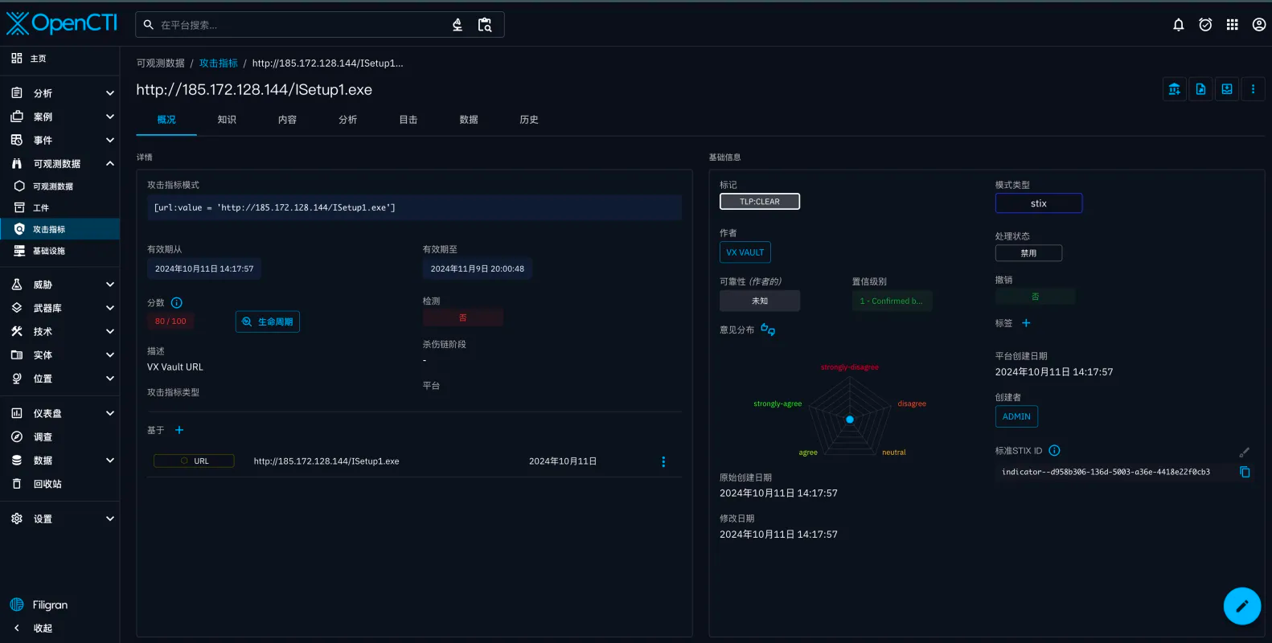The width and height of the screenshot is (1272, 643).
Task: Click the enrichment bank icon button
Action: 1175,89
